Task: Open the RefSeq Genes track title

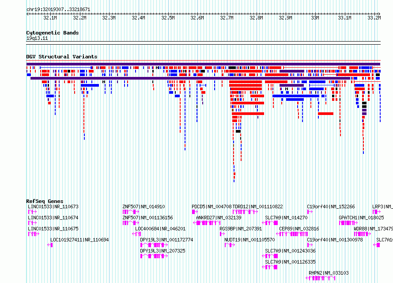Action: point(45,201)
